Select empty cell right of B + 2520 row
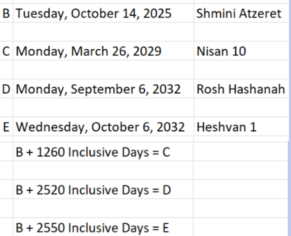The width and height of the screenshot is (291, 236). tap(240, 190)
